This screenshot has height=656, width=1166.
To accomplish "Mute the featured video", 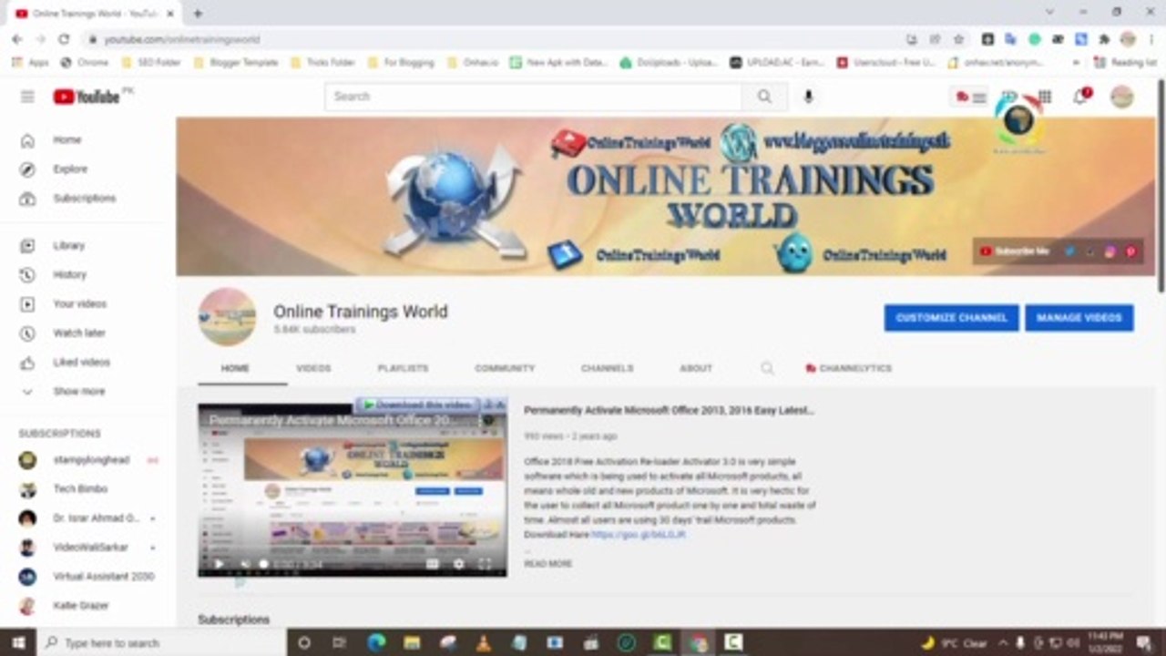I will [x=244, y=564].
